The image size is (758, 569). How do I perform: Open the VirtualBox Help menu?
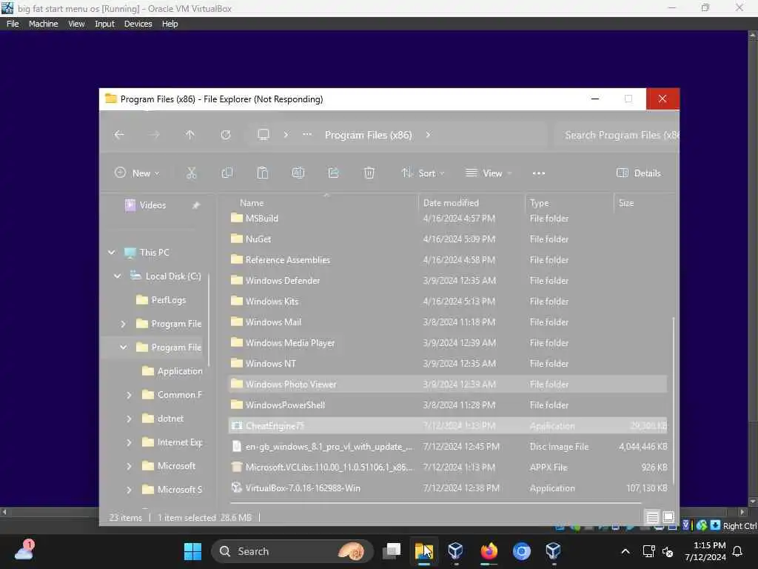(170, 24)
